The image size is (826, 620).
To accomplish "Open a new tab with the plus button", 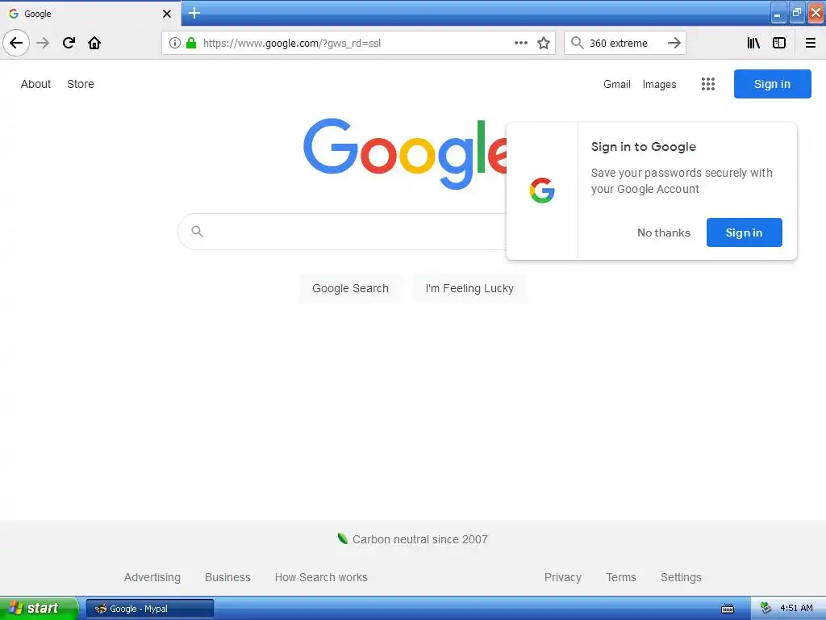I will click(x=194, y=13).
